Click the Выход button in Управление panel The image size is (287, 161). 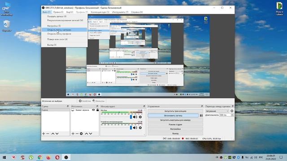175,133
